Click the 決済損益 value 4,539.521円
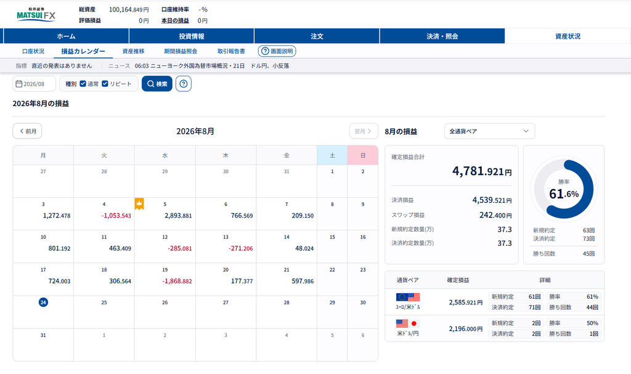631x374 pixels. tap(492, 200)
